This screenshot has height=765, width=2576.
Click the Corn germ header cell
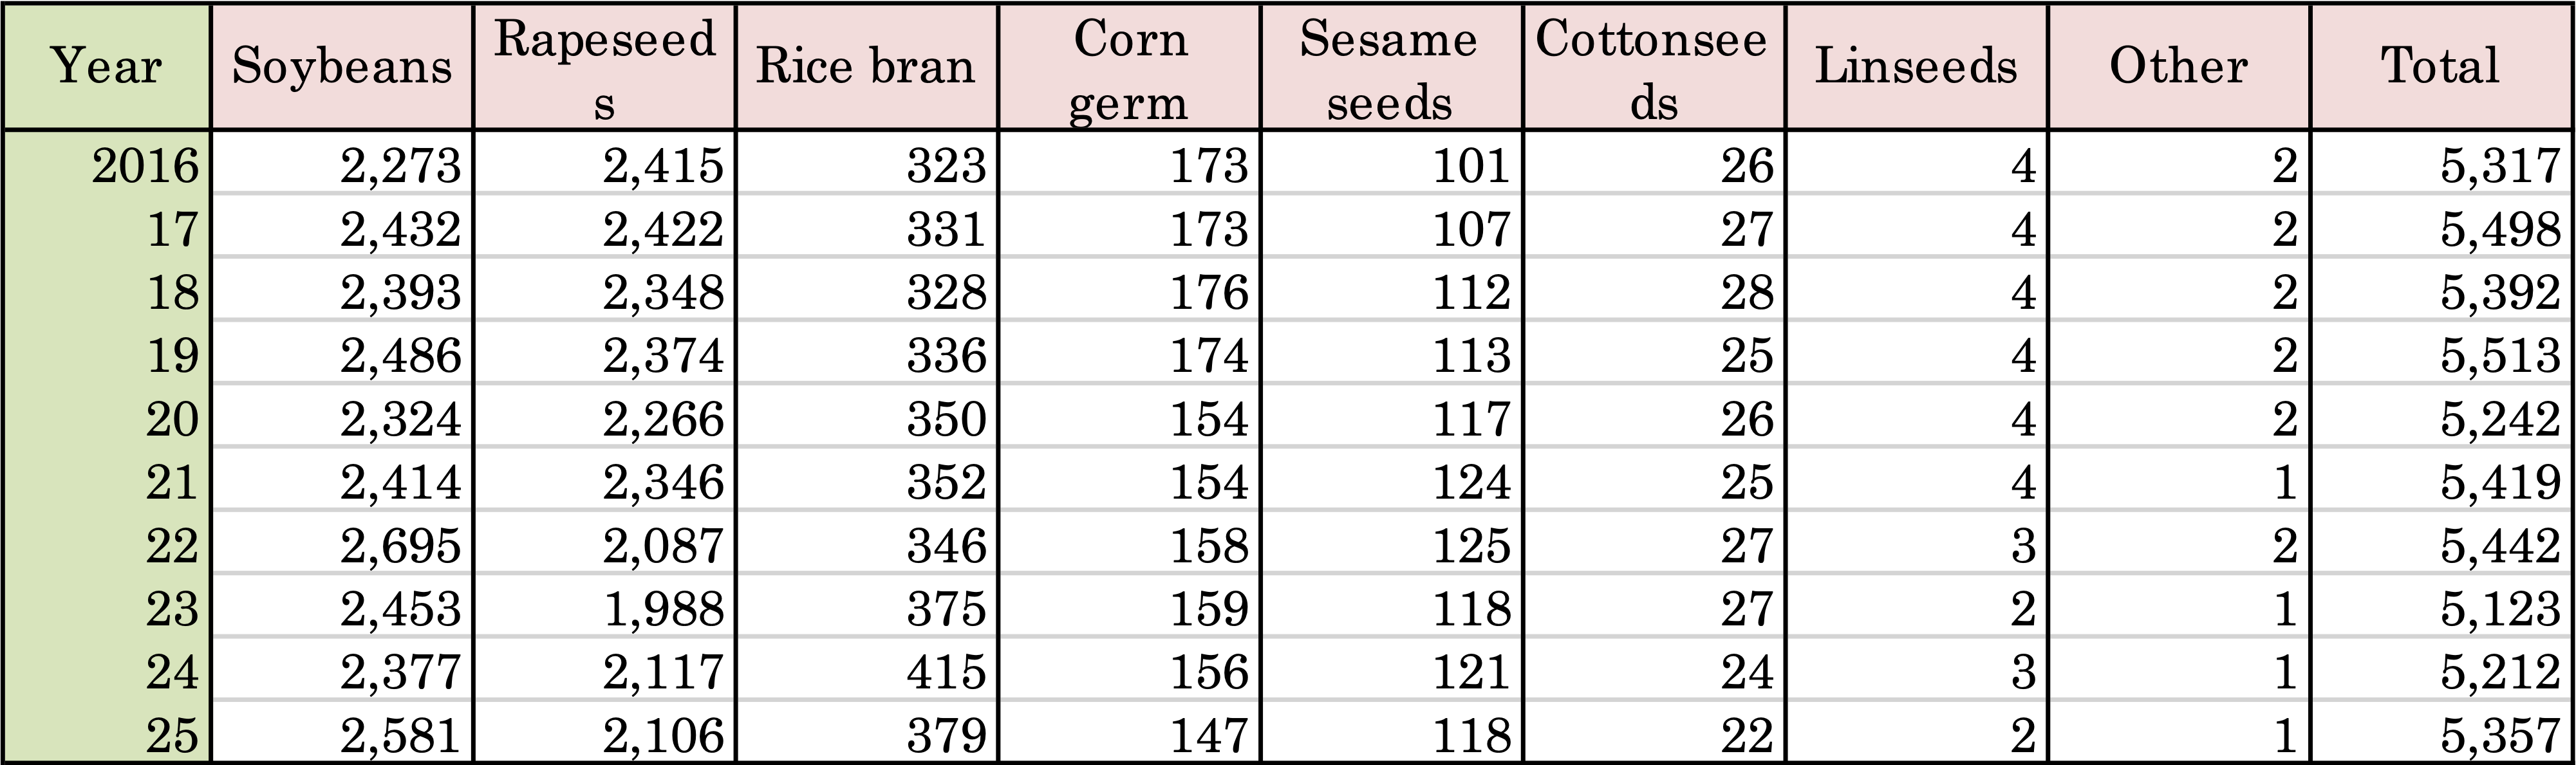point(1129,67)
